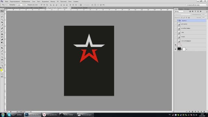Select the Gradient tool

pyautogui.click(x=2, y=43)
